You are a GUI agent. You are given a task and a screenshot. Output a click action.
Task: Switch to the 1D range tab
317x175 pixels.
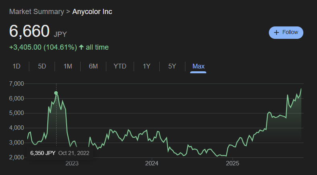(16, 66)
